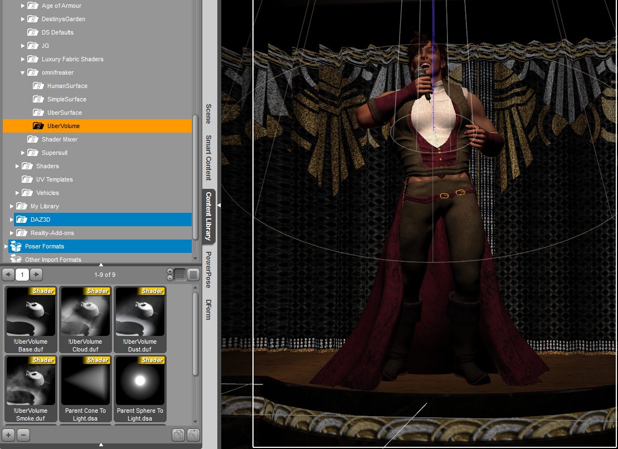
Task: Open the DForm tab
Action: pos(208,310)
